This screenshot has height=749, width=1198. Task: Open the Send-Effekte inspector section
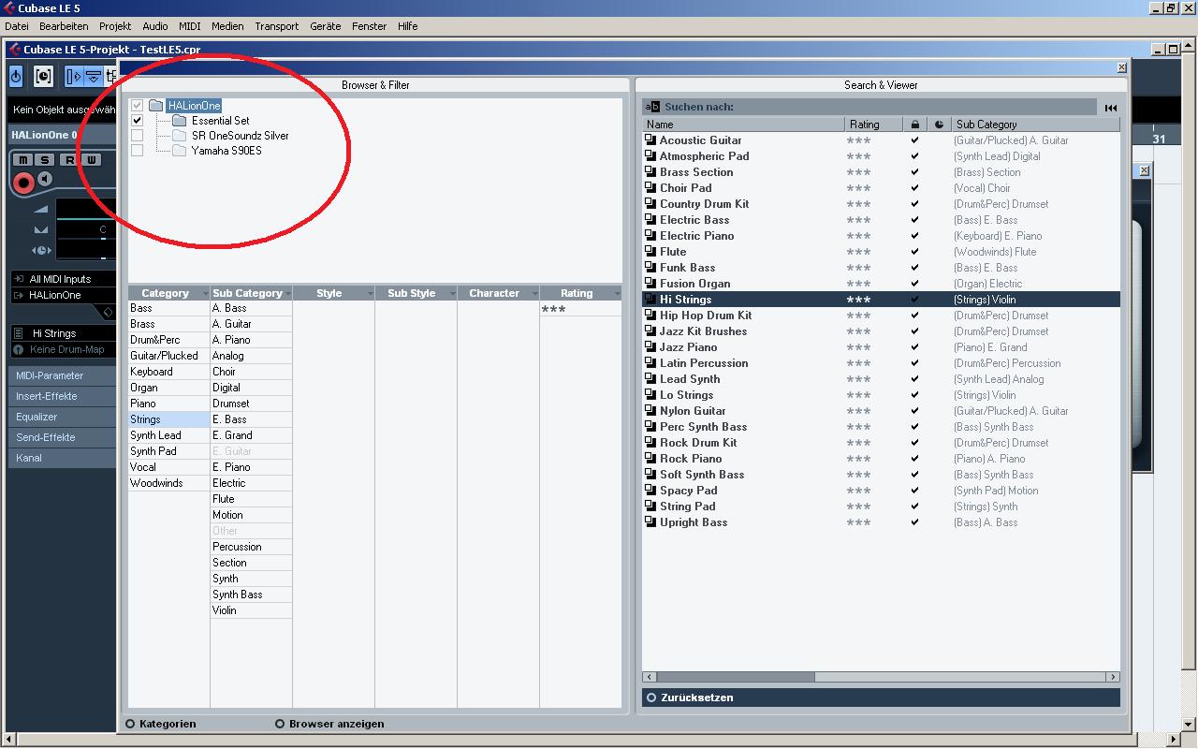click(63, 437)
